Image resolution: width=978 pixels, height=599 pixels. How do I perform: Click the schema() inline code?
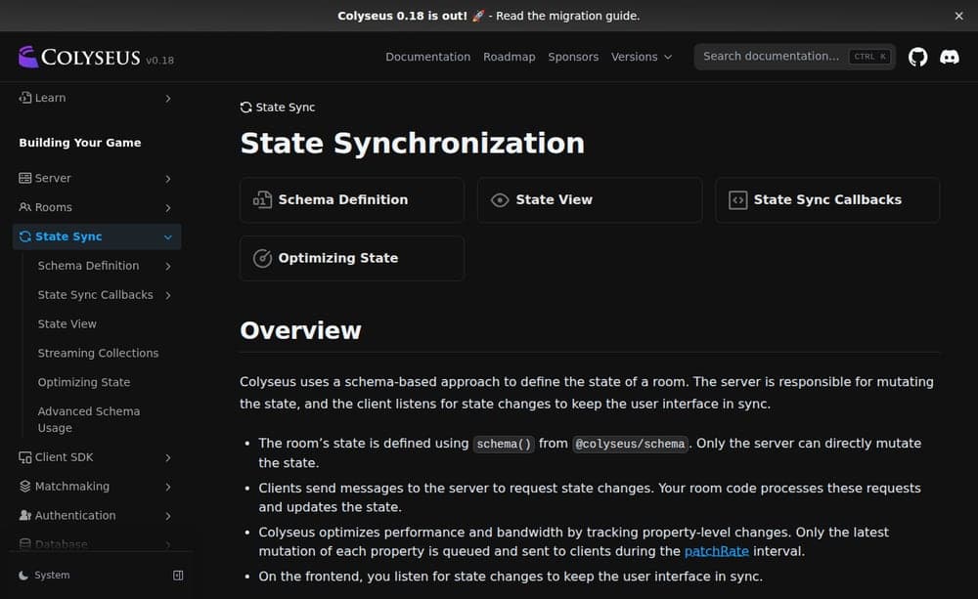(504, 444)
